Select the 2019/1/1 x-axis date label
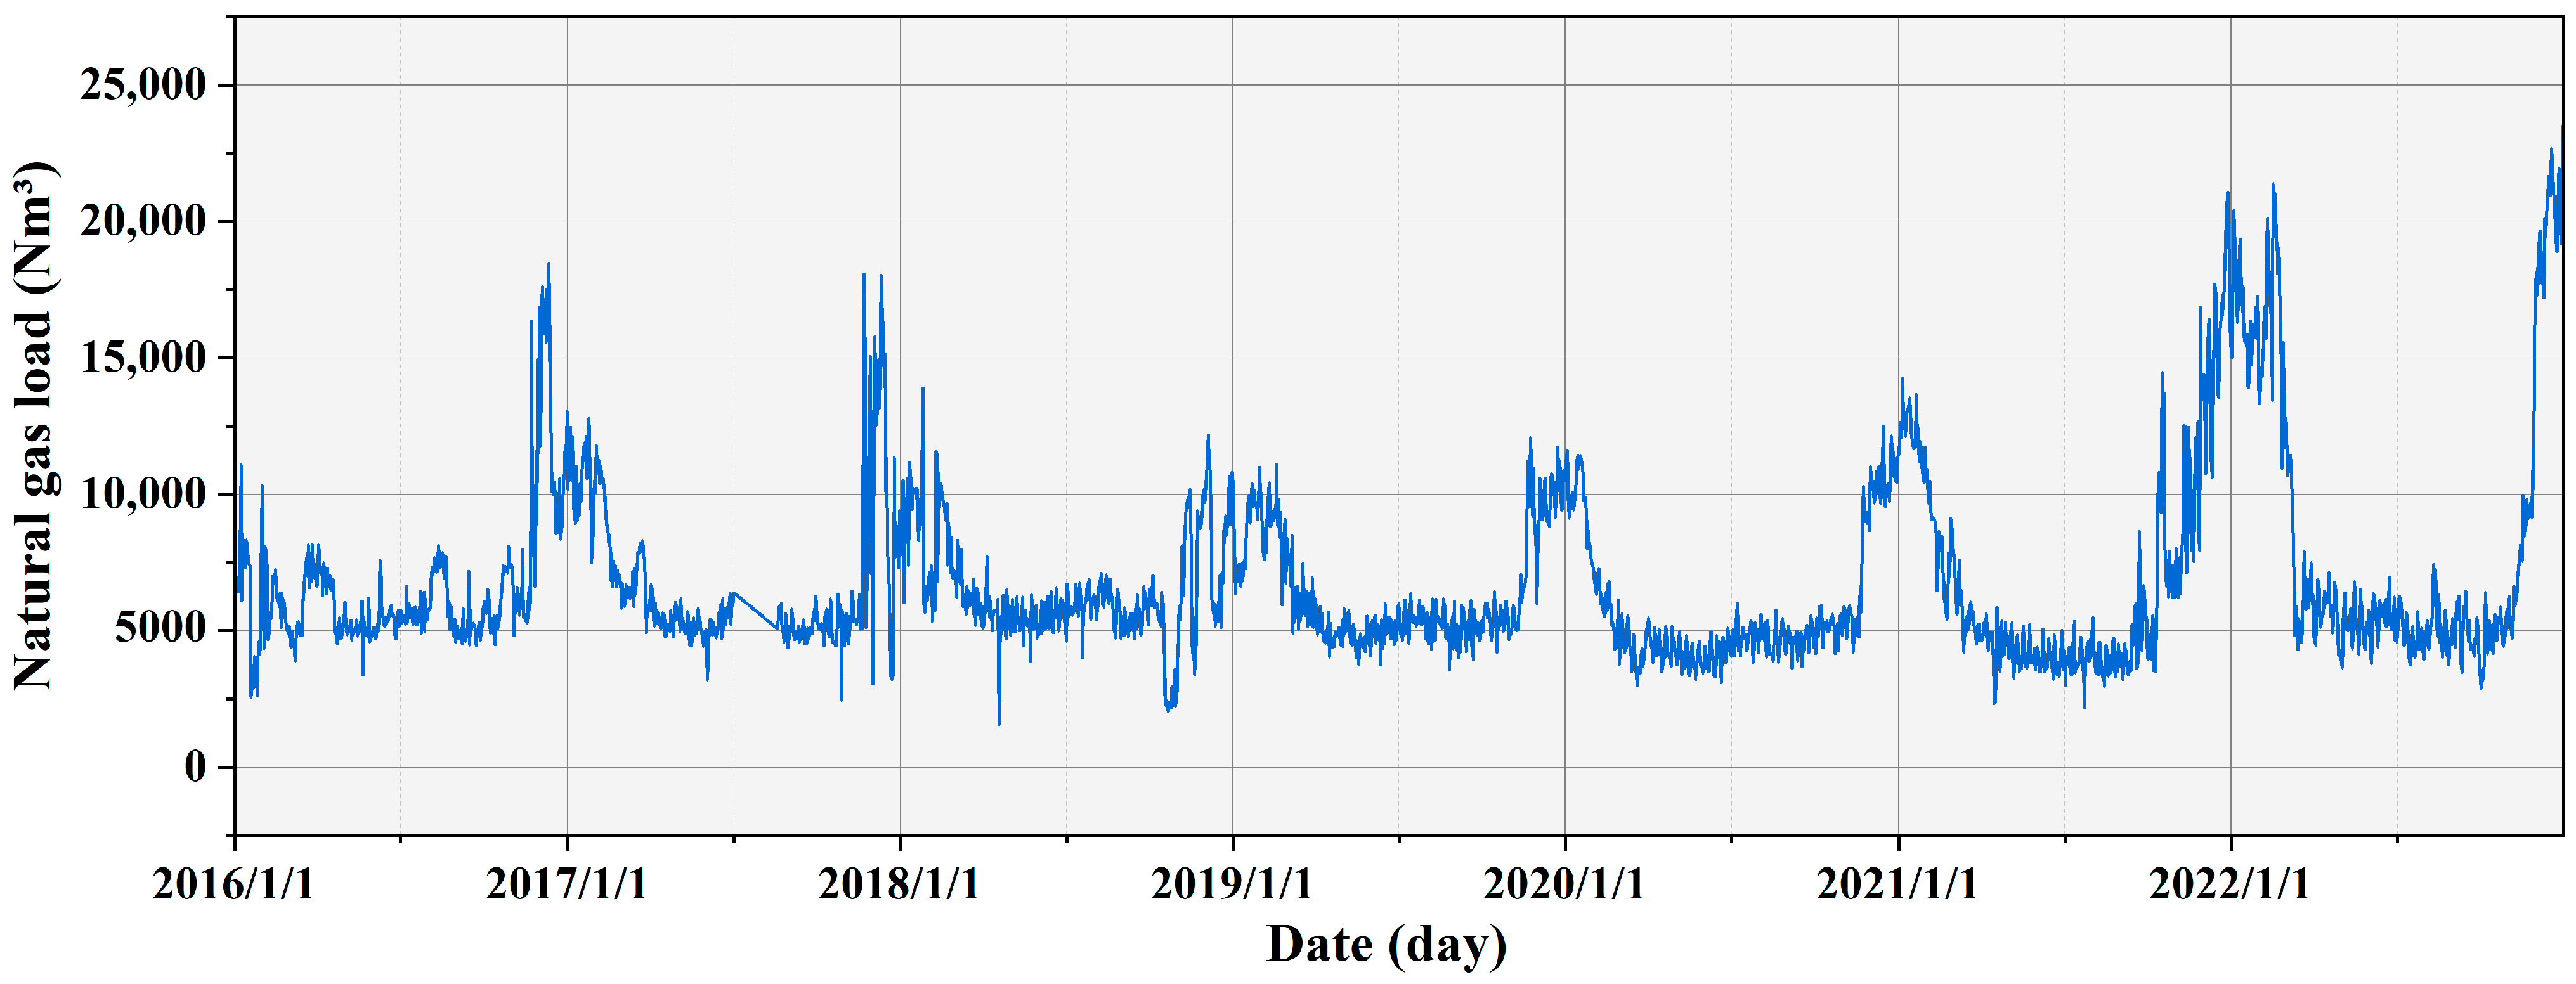Image resolution: width=2576 pixels, height=984 pixels. click(1231, 884)
